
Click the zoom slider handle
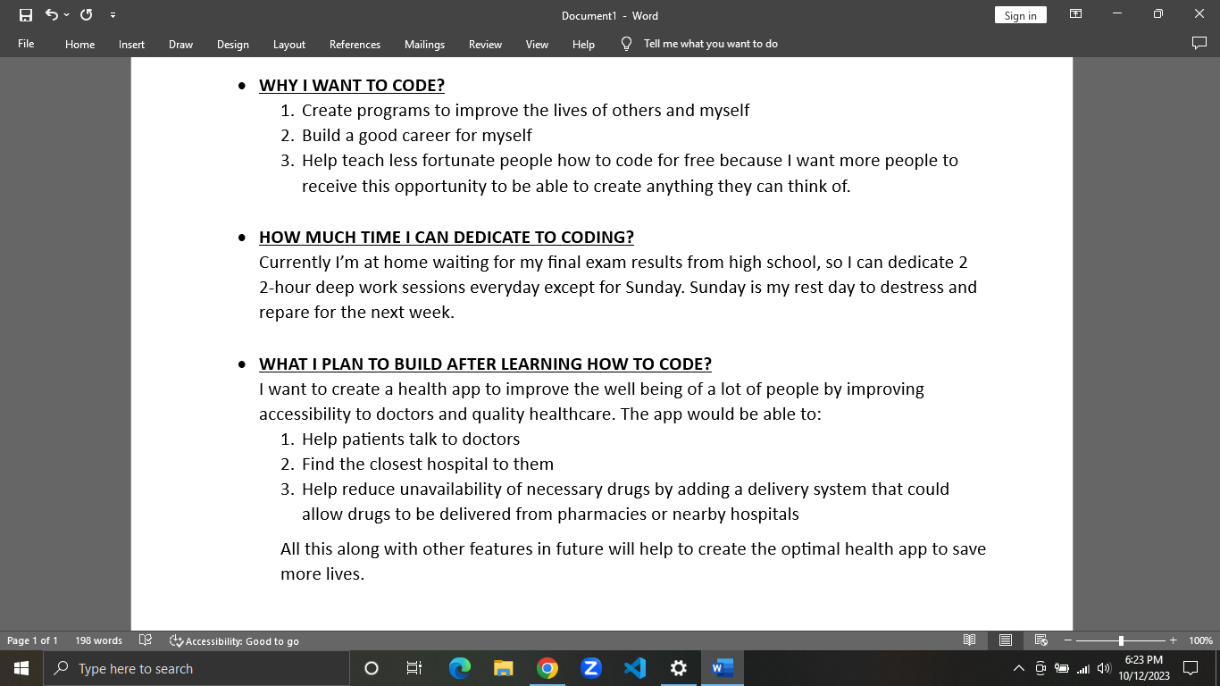click(x=1121, y=640)
